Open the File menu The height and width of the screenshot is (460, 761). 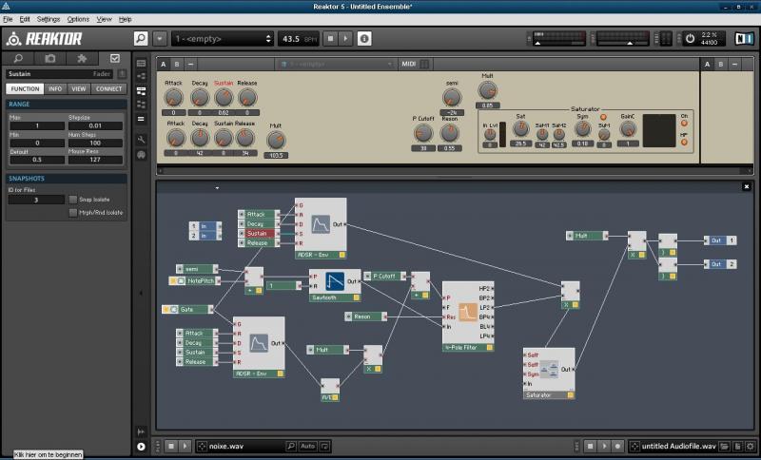coord(8,19)
